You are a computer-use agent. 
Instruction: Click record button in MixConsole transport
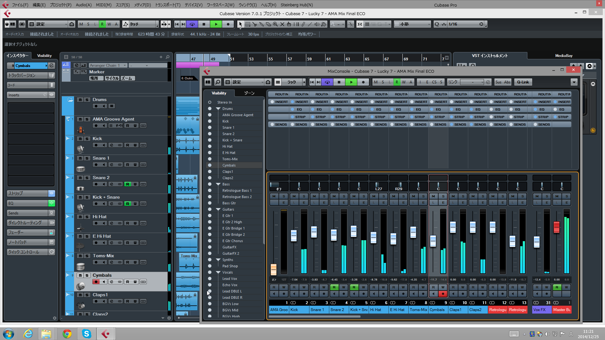(363, 82)
